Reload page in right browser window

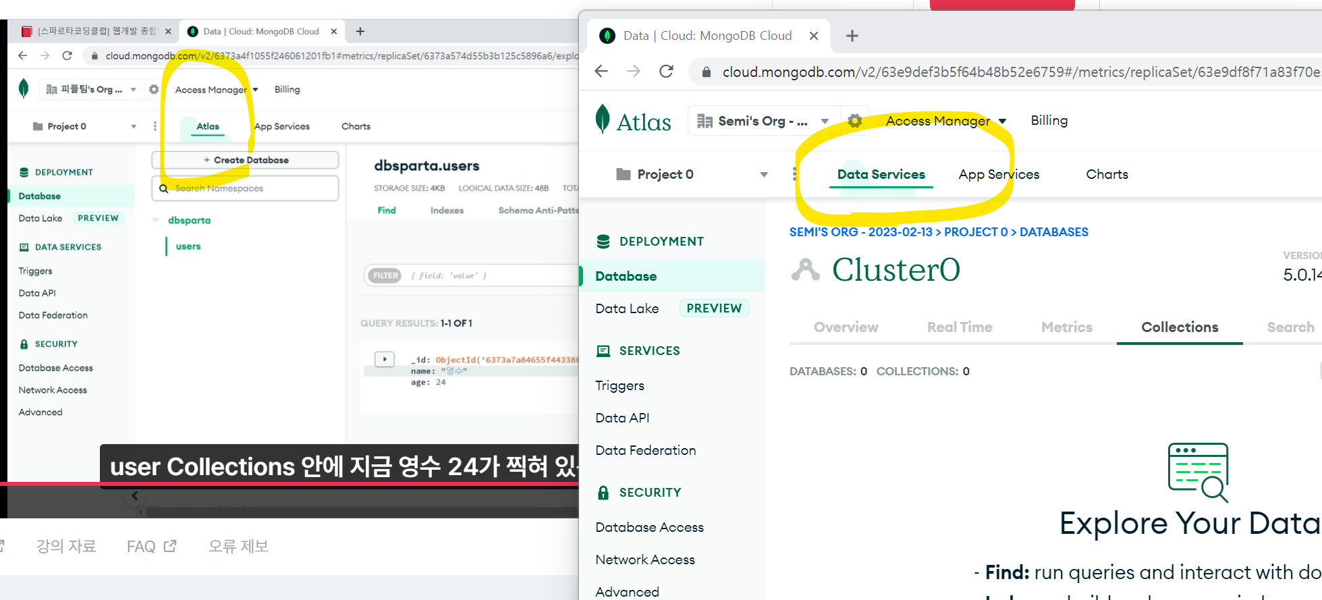coord(666,71)
